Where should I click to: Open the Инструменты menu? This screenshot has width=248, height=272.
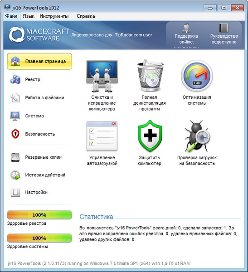coord(54,16)
